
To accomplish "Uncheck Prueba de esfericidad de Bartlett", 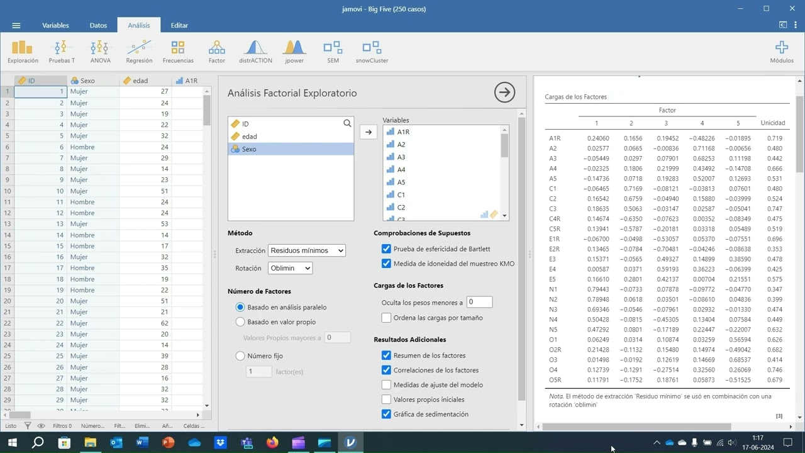I will [x=386, y=249].
